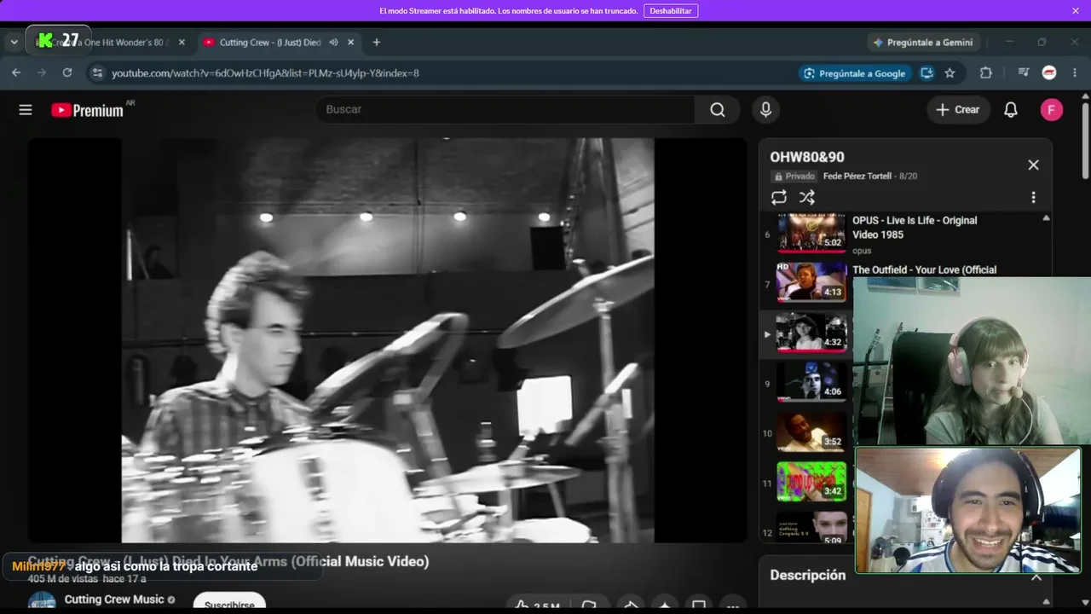This screenshot has width=1091, height=614.
Task: Close the One Hit Wonder's browser tab
Action: pos(182,43)
